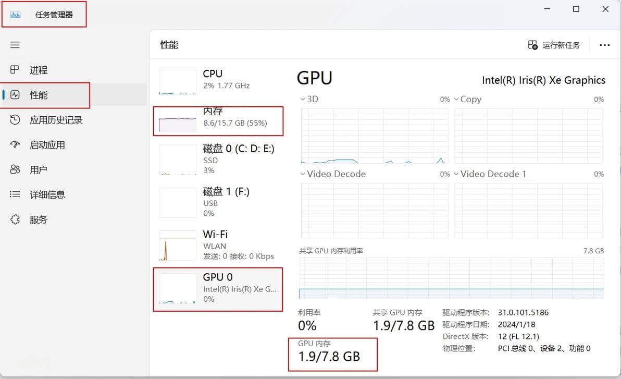The image size is (621, 379).
Task: Select 磁盘 0 (C: D: E:) entry
Action: (219, 159)
